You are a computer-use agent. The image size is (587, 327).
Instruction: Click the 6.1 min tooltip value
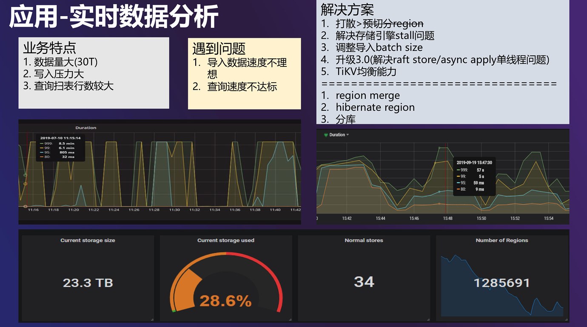point(66,148)
